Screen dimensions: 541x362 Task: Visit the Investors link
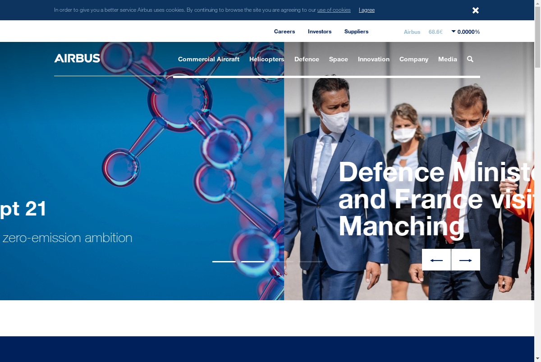click(320, 32)
